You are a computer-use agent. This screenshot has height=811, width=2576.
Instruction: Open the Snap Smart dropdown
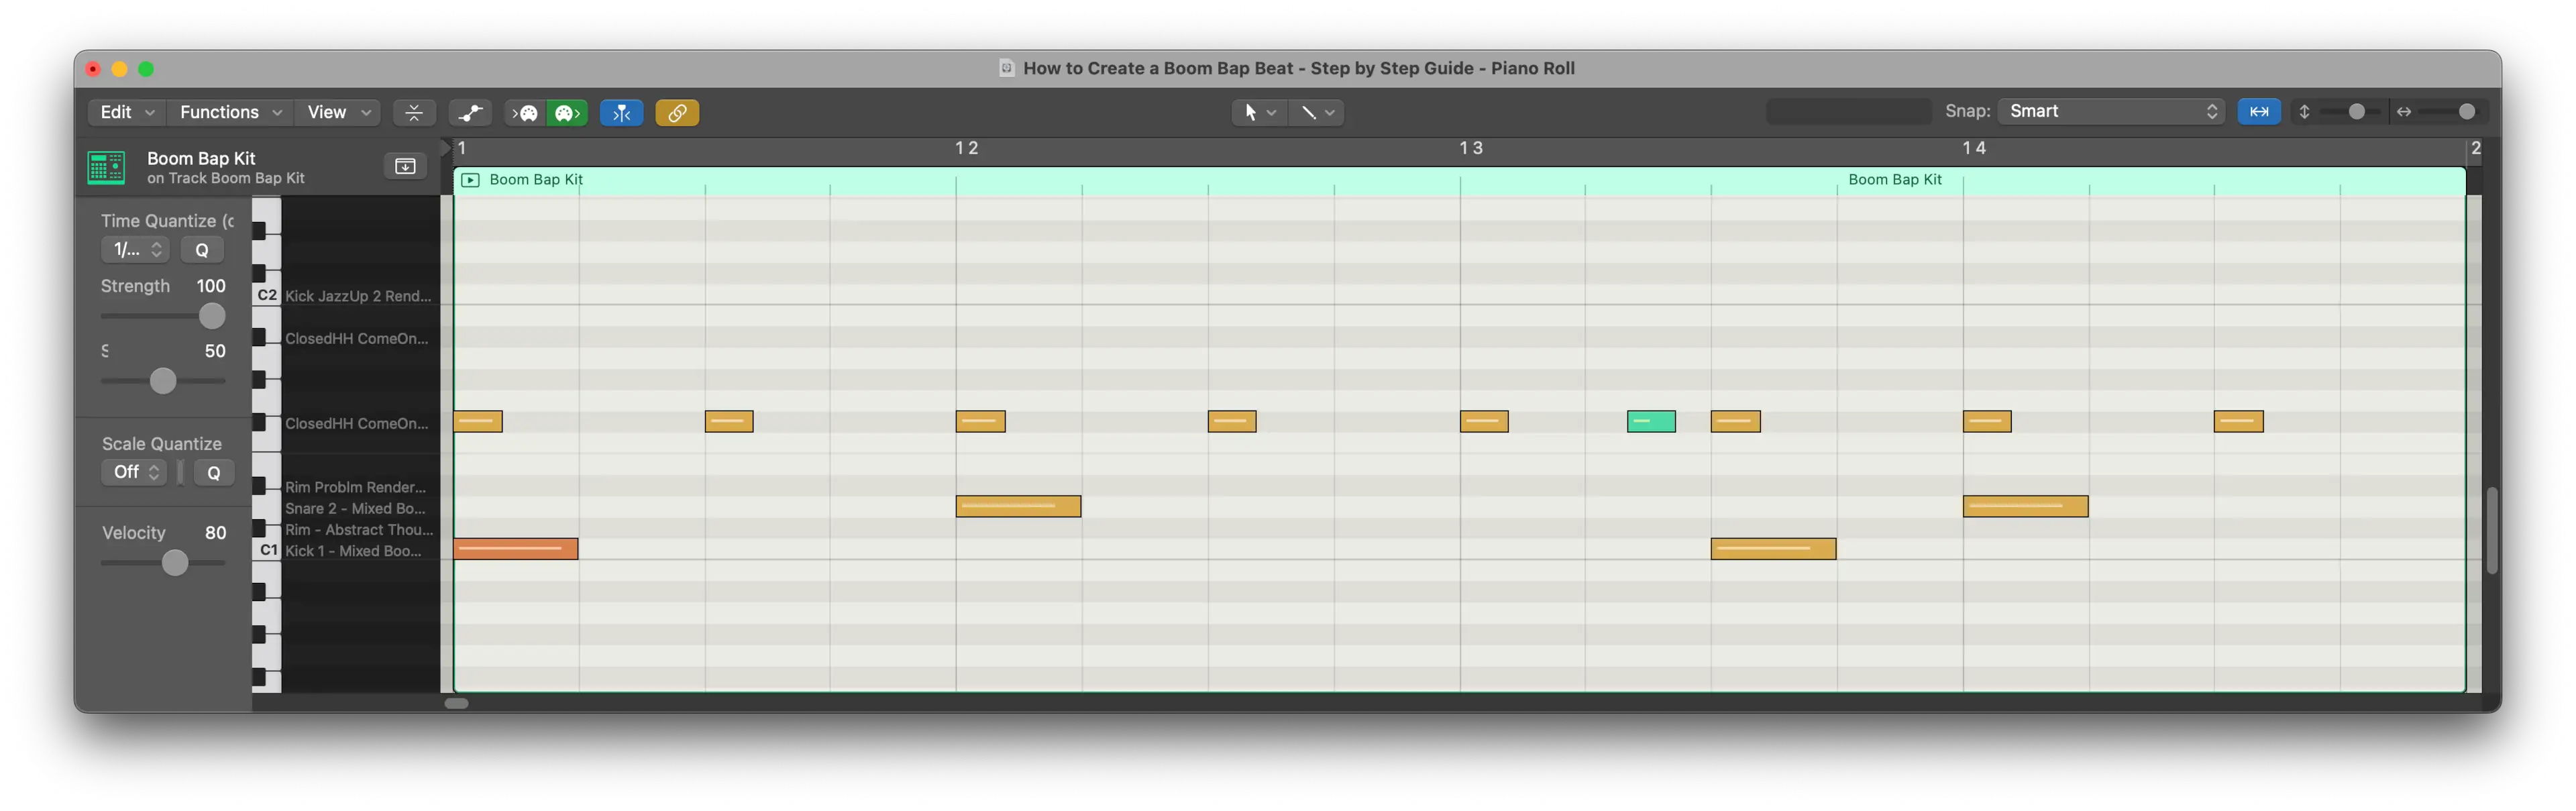pos(2110,112)
